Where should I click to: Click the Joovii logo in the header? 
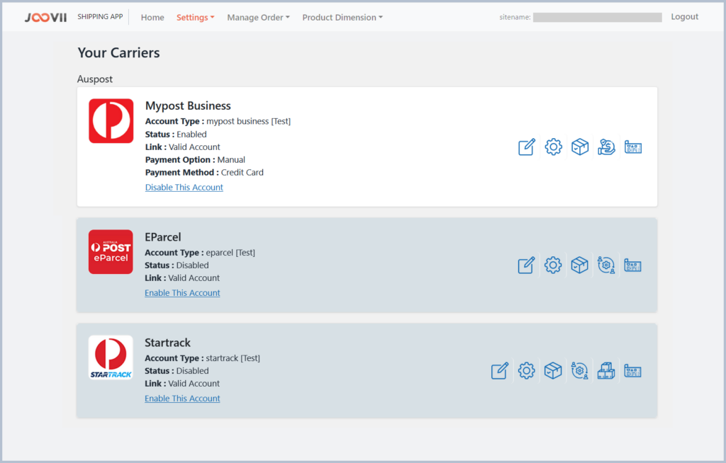45,18
